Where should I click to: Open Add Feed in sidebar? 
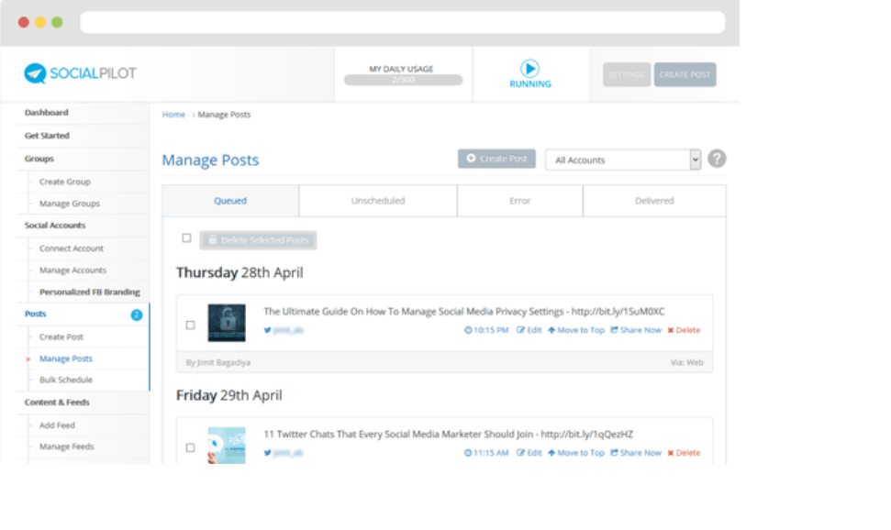pyautogui.click(x=57, y=425)
